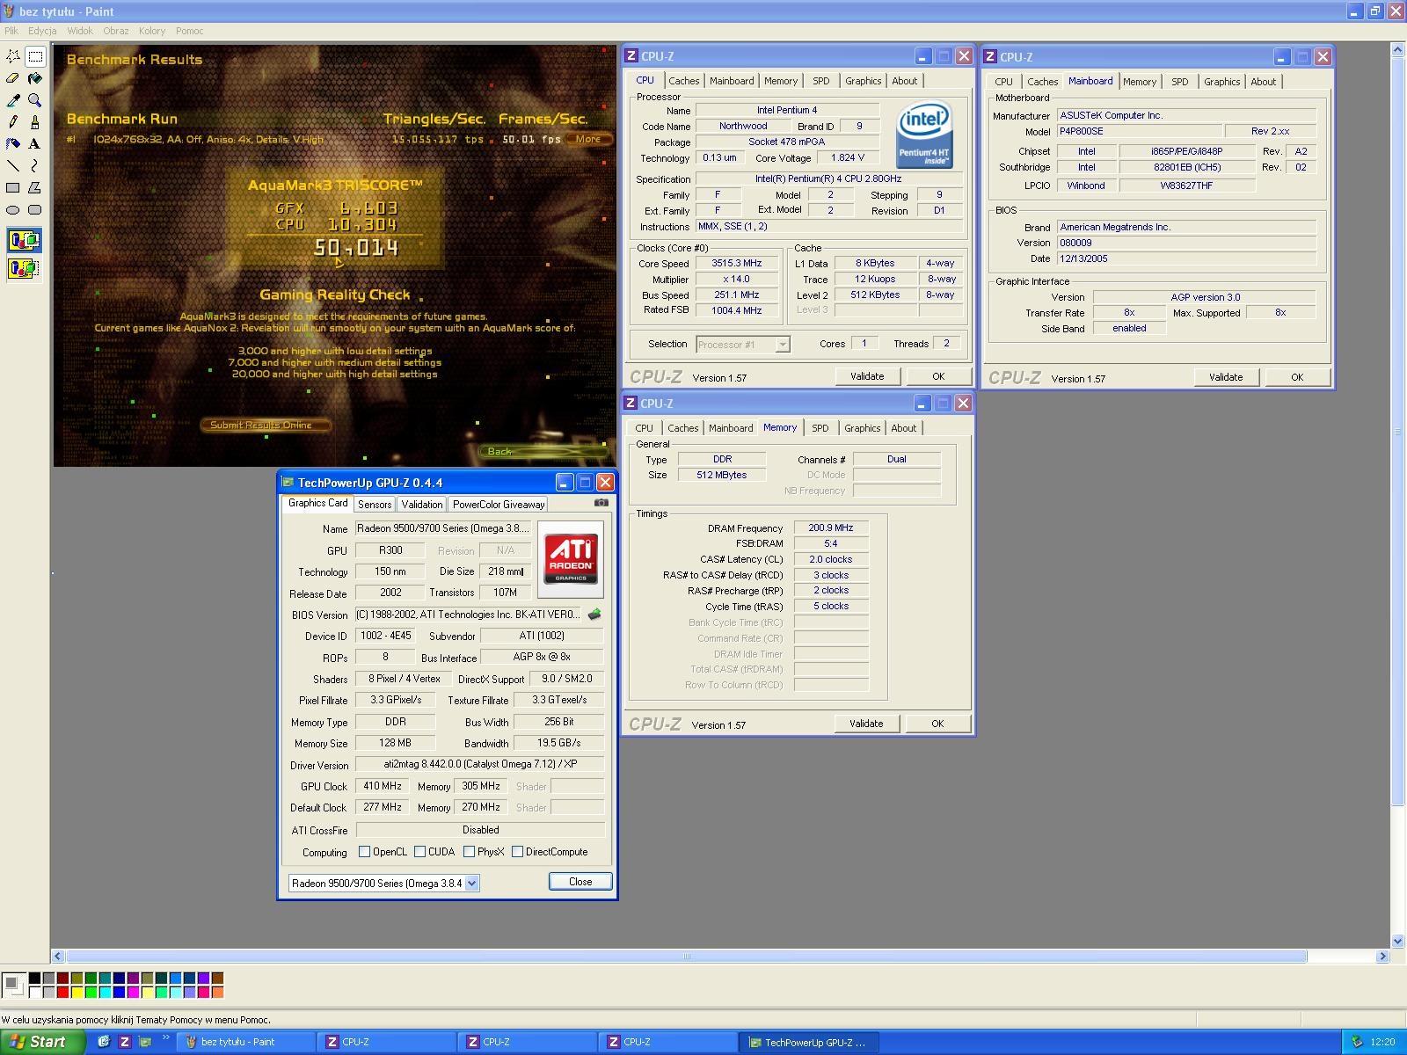Open SPD tab in Memory CPU-Z window
This screenshot has height=1055, width=1407.
(820, 428)
